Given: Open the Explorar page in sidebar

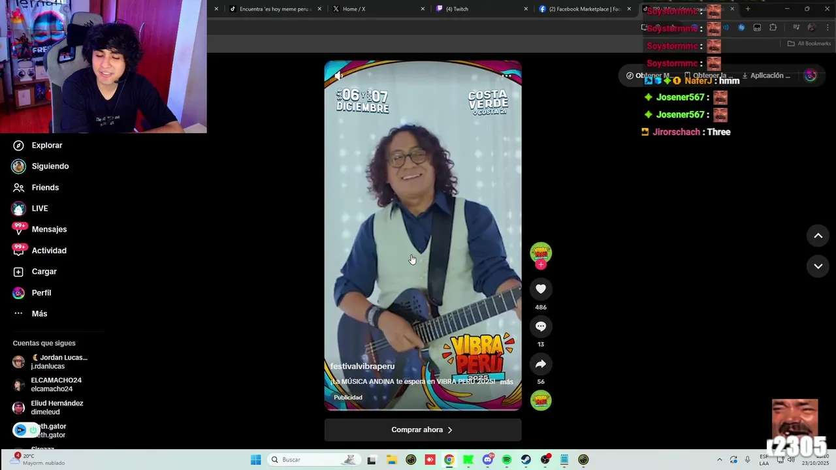Looking at the screenshot, I should tap(38, 146).
